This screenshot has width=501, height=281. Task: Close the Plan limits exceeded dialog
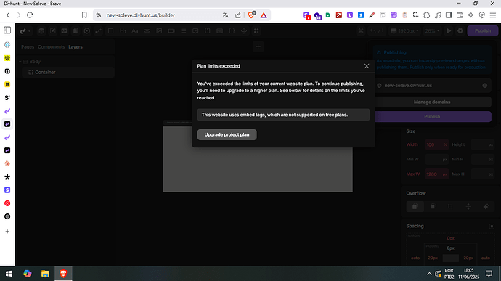pyautogui.click(x=367, y=66)
